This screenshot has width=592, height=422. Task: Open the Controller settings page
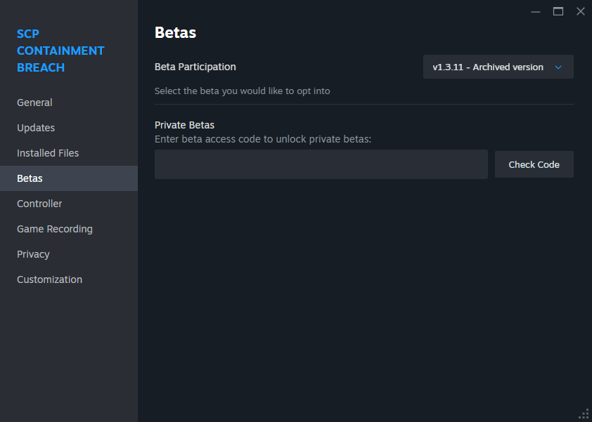coord(39,204)
